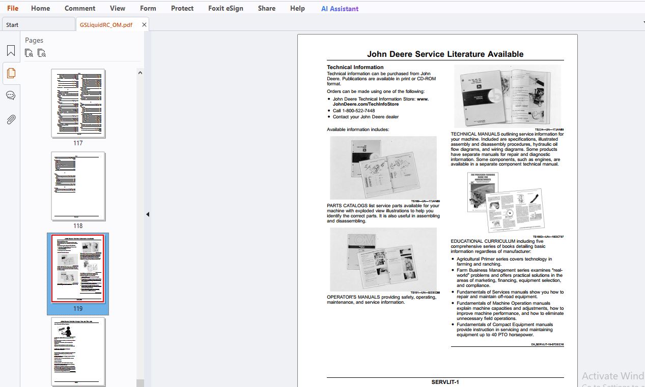
Task: Select page 119 thumbnail
Action: pyautogui.click(x=78, y=269)
